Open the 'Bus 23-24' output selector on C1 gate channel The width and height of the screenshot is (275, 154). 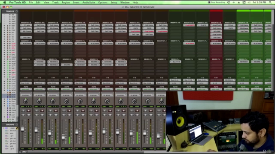(26, 83)
